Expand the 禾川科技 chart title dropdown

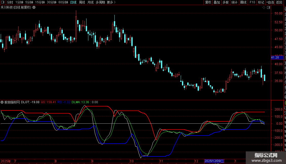[34, 7]
